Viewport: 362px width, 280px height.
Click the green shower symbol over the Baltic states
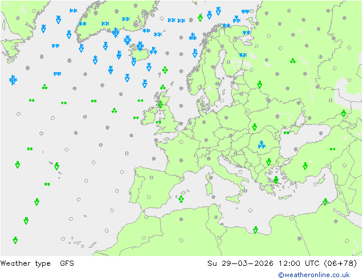click(259, 85)
